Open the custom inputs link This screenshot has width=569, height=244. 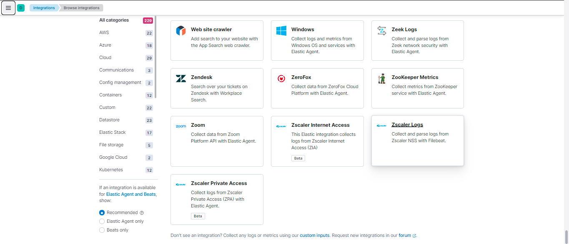[315, 235]
